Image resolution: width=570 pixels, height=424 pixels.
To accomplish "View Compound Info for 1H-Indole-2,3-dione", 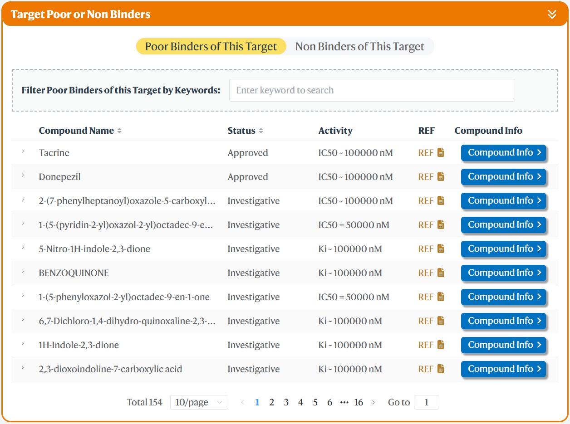I will click(x=503, y=345).
